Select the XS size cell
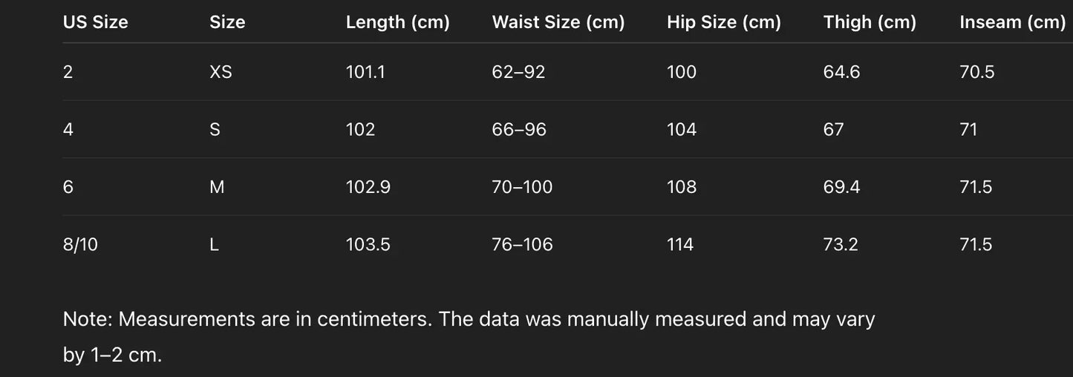 pos(221,72)
